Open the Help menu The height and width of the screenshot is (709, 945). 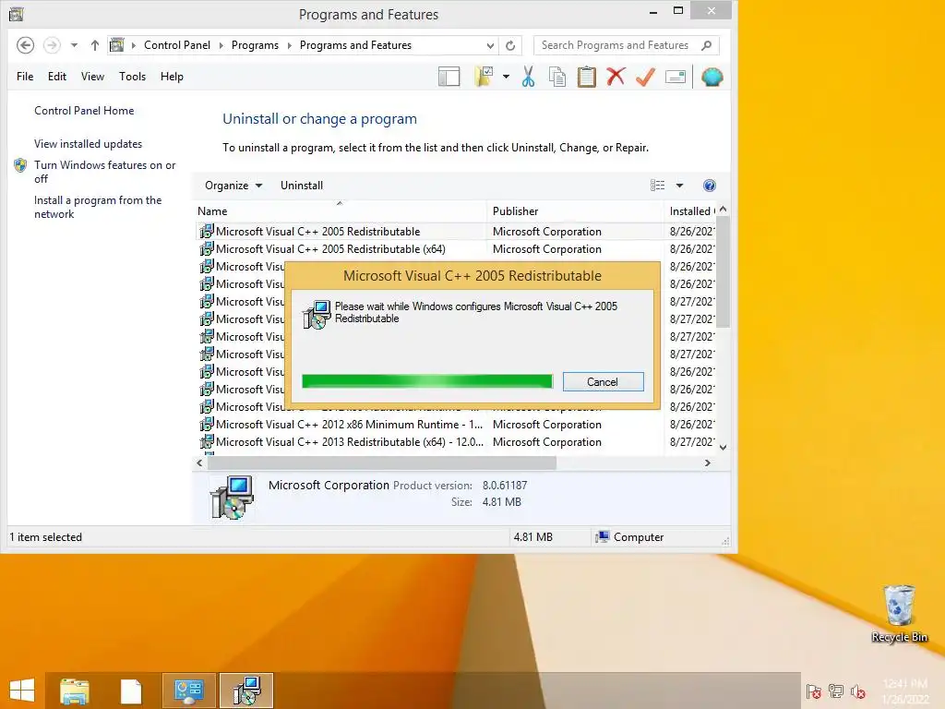click(172, 77)
